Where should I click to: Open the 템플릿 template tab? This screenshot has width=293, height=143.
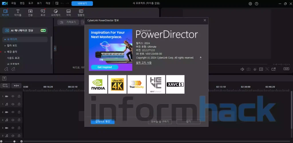coord(81,13)
